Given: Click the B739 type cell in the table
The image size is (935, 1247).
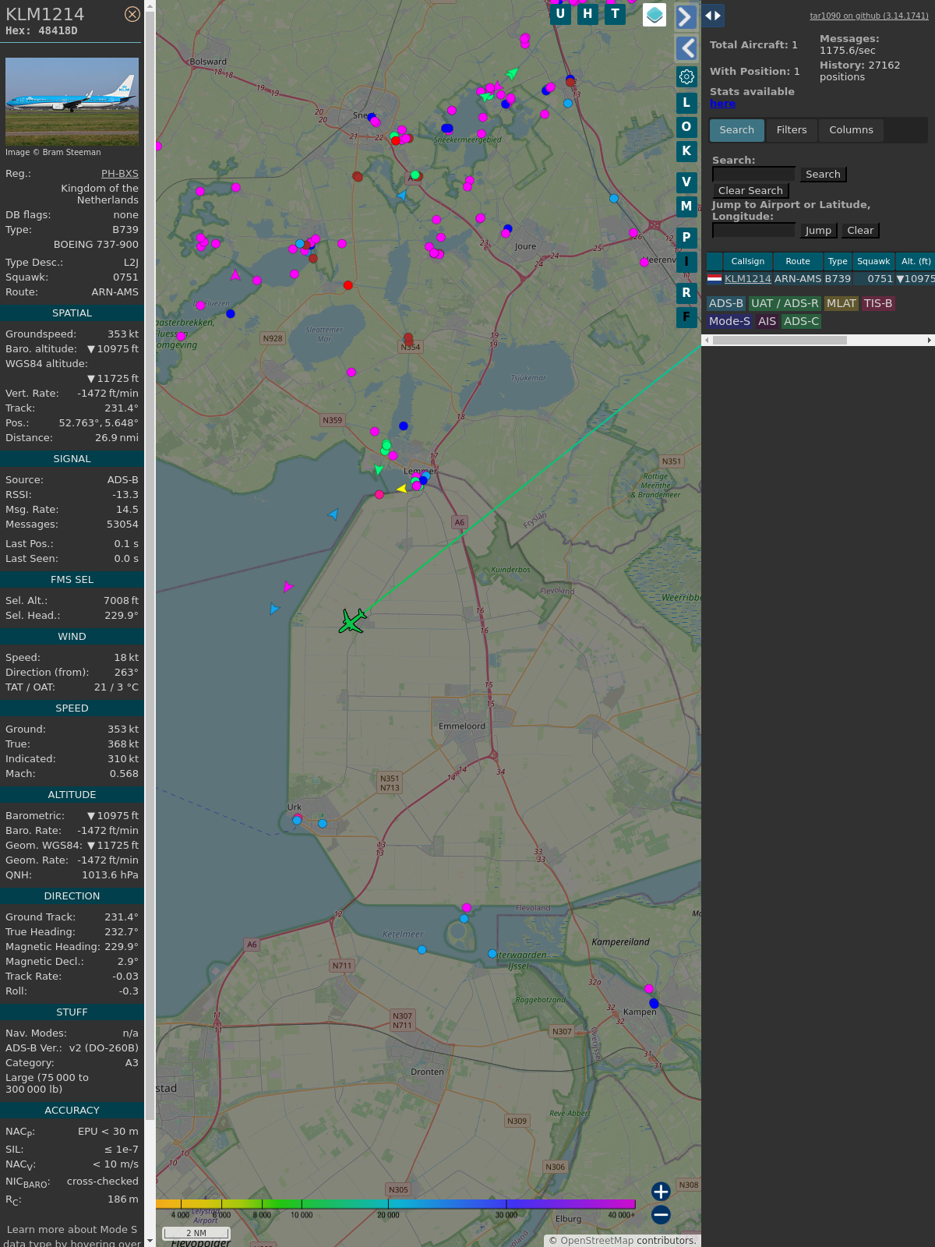Looking at the screenshot, I should pos(838,279).
